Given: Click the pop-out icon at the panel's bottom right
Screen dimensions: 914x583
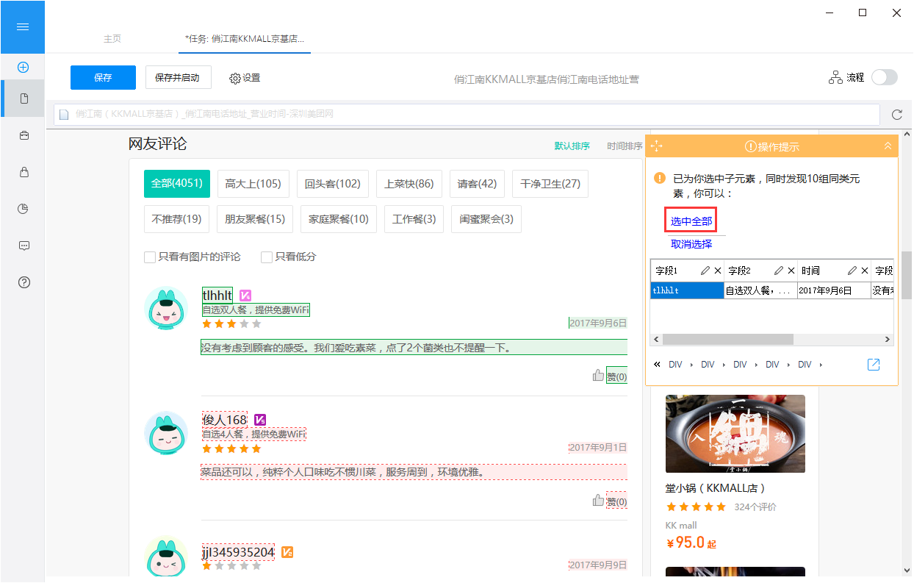Looking at the screenshot, I should tap(874, 365).
